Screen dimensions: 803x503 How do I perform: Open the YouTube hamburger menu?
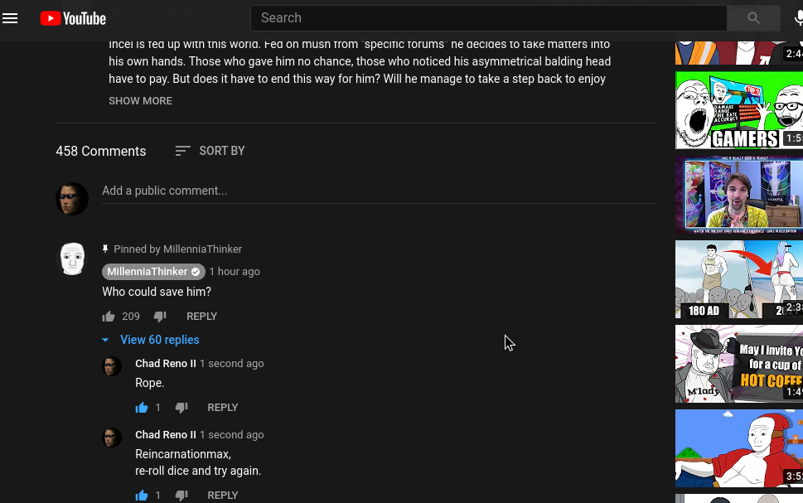[10, 18]
